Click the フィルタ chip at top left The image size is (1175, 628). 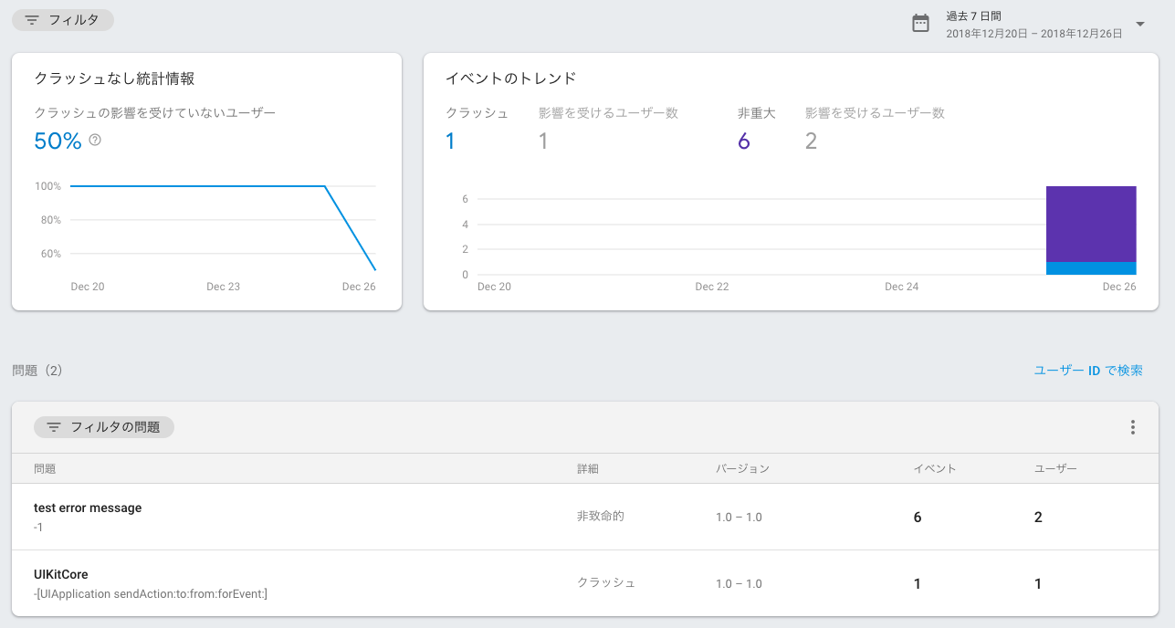pyautogui.click(x=62, y=19)
